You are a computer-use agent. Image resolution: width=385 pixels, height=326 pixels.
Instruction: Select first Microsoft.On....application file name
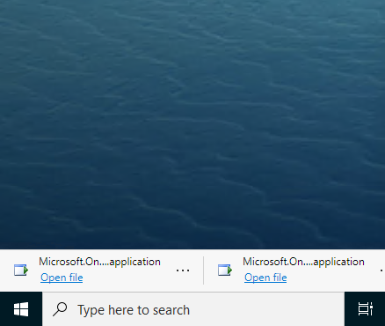(x=99, y=262)
